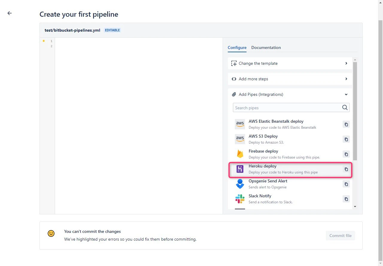Click the sad face icon in commit panel
Image resolution: width=383 pixels, height=266 pixels.
coord(51,233)
